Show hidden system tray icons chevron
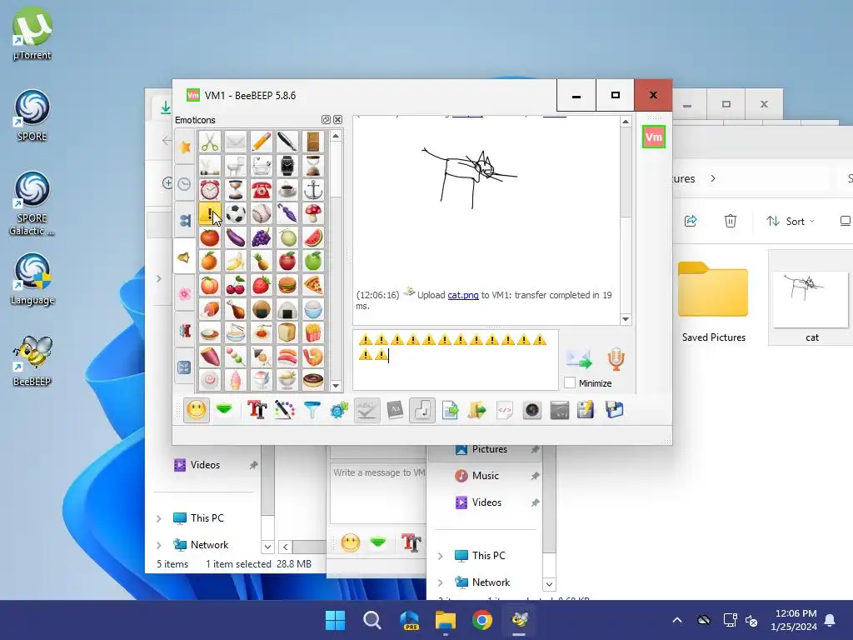This screenshot has width=853, height=640. pos(677,620)
